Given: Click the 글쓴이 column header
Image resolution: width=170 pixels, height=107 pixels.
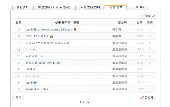Looking at the screenshot, I should (122, 22).
